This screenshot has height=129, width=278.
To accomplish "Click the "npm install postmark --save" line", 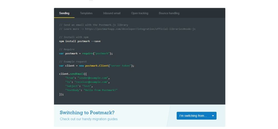I will coord(80,41).
